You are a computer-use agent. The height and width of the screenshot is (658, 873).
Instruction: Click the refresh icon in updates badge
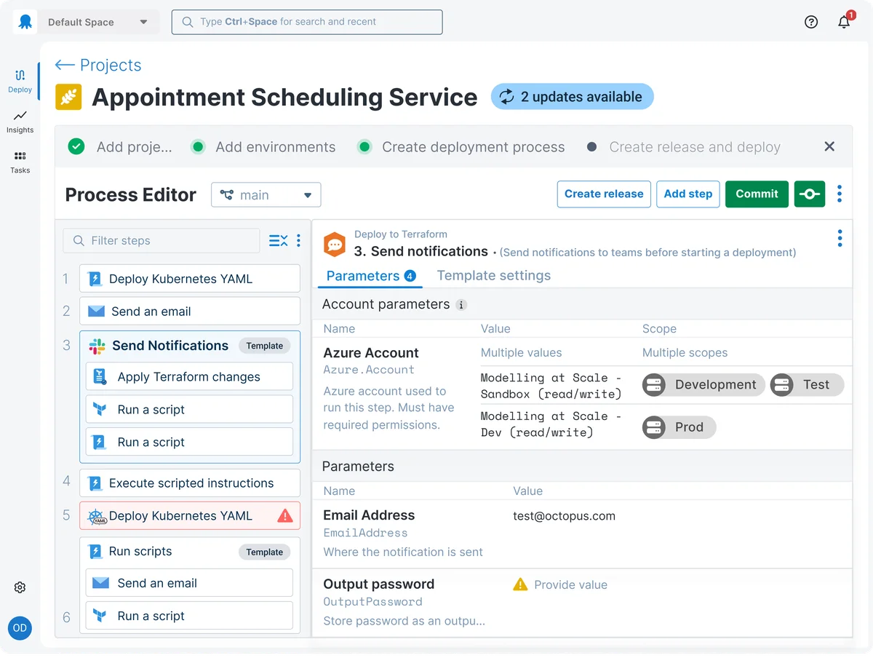pos(507,97)
